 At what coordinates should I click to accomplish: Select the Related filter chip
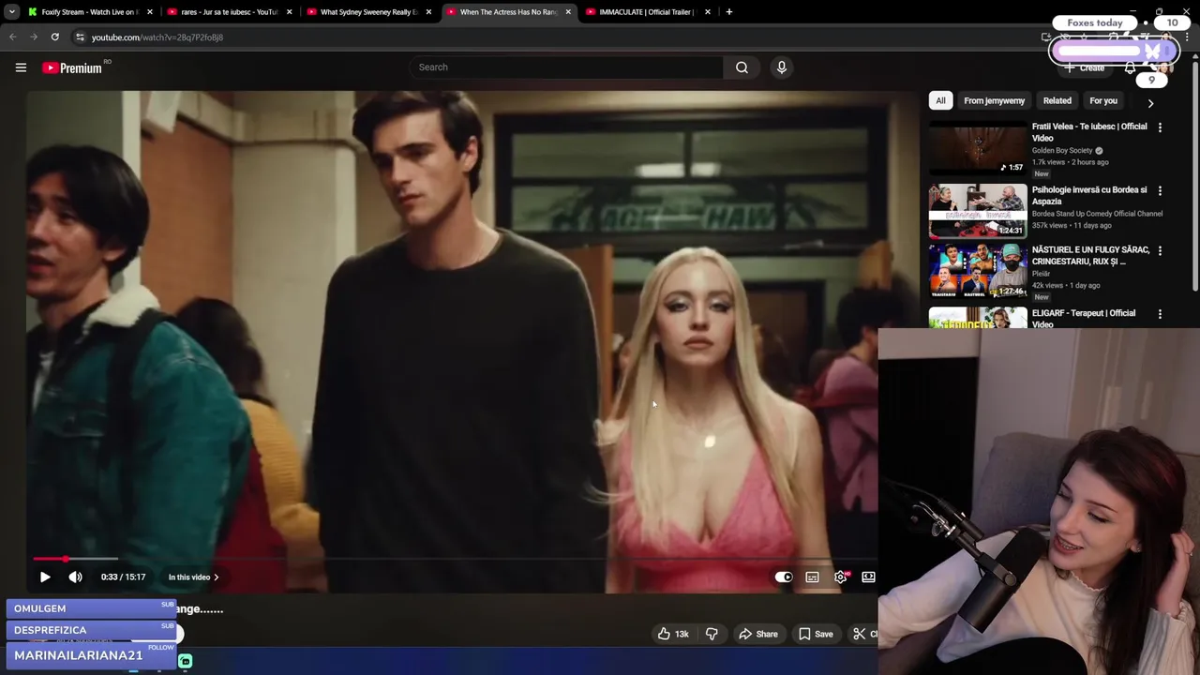1057,100
